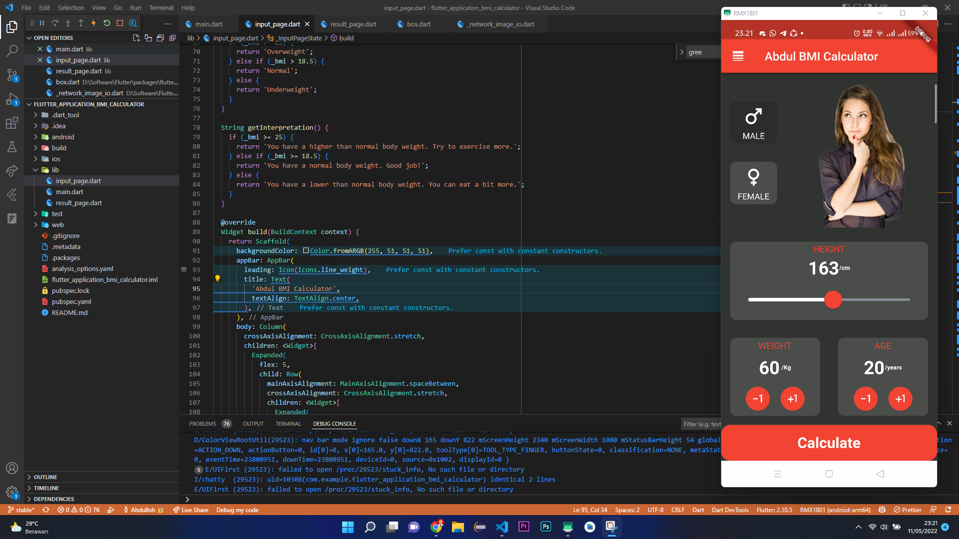Screen dimensions: 959x539
Task: Select MALE gender card
Action: coord(753,123)
